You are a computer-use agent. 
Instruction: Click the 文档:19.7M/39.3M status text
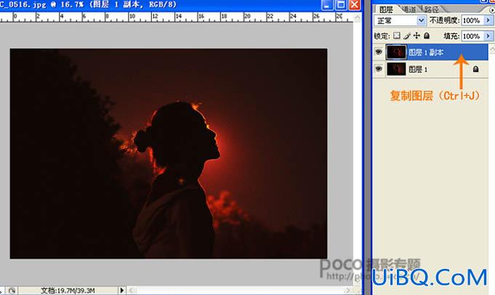click(x=68, y=291)
